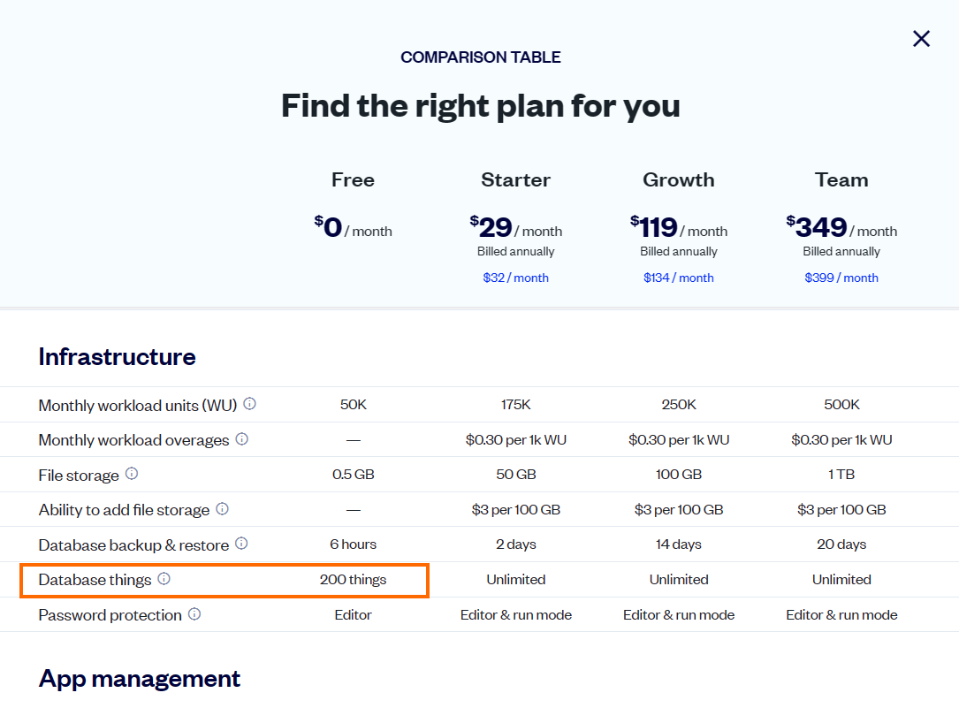
Task: Click the Team plan 1 TB storage value
Action: [841, 475]
